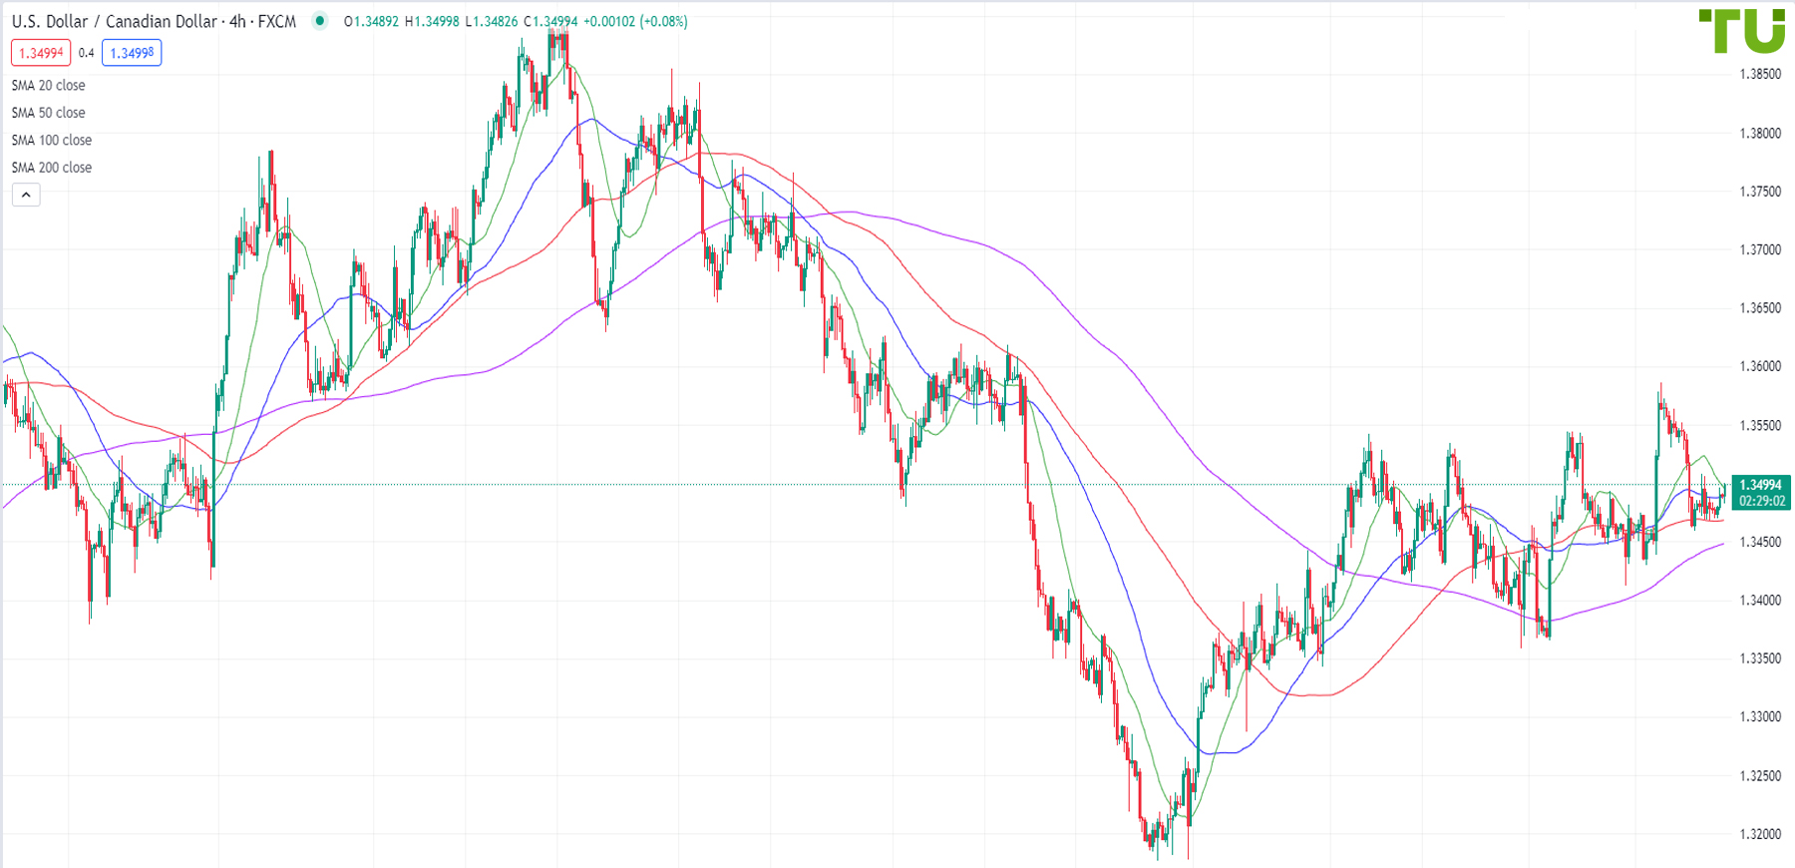1795x868 pixels.
Task: Click the L1.34826 low value
Action: 492,21
